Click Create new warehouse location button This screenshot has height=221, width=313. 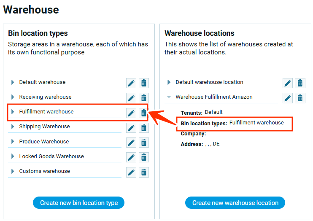pyautogui.click(x=235, y=203)
